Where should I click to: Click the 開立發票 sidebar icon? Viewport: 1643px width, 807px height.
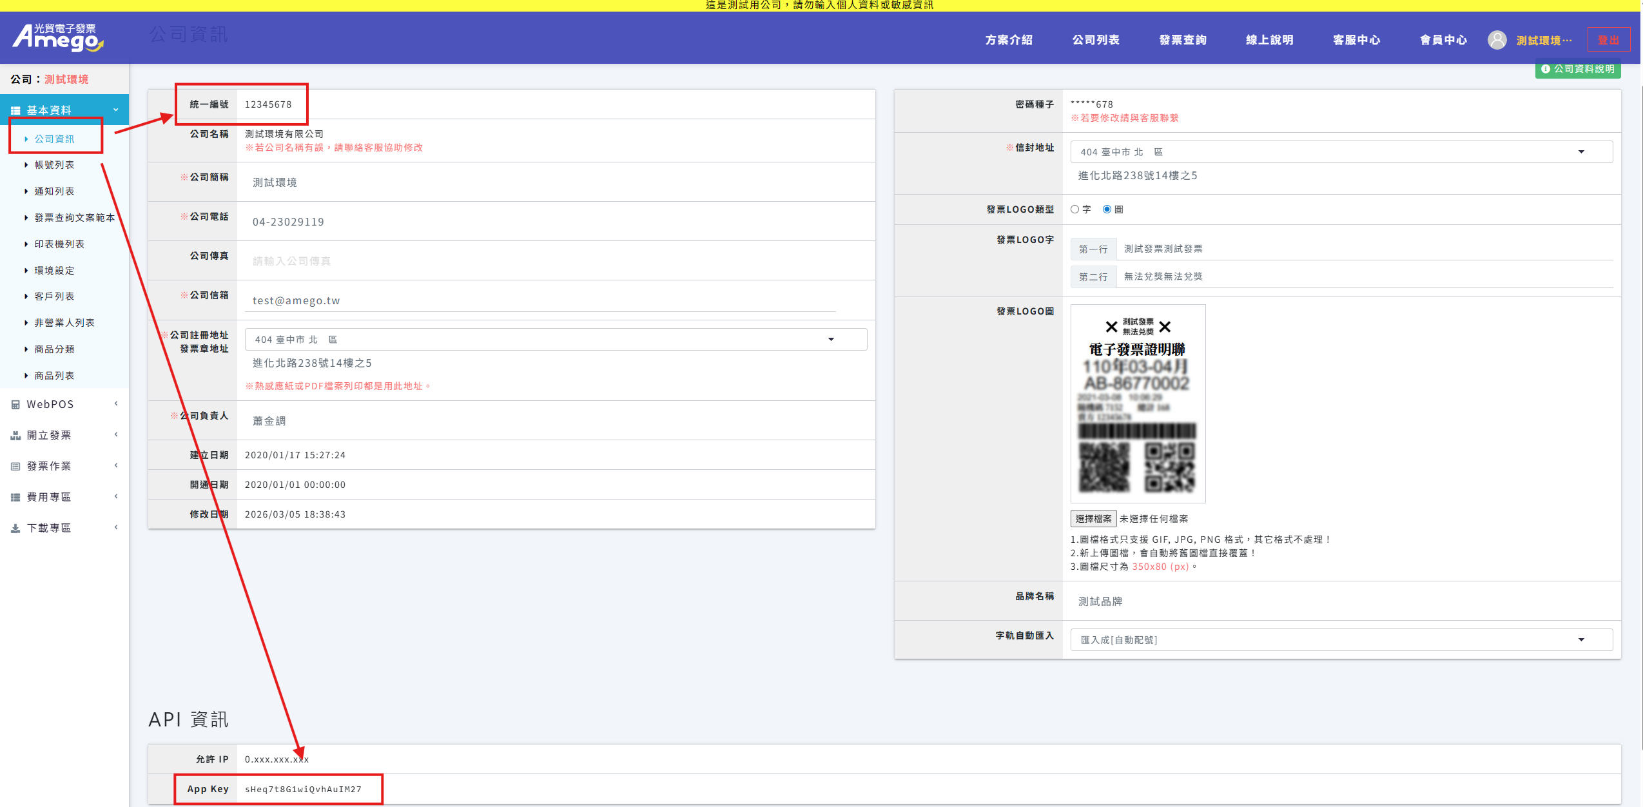15,436
